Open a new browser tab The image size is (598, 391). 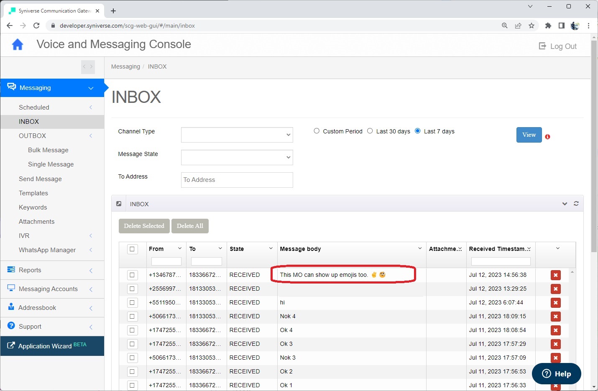[113, 11]
